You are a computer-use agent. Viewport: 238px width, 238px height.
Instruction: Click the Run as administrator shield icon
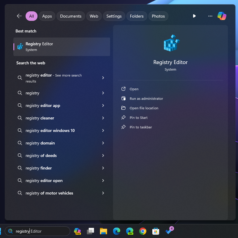point(123,98)
